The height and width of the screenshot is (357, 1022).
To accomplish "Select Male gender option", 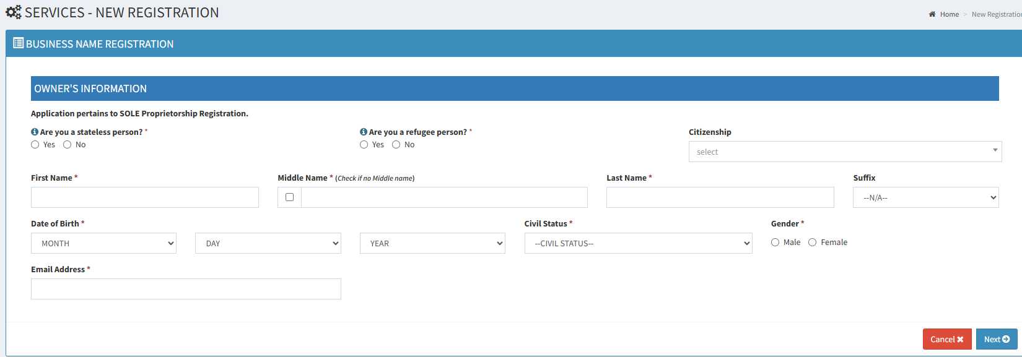I will pyautogui.click(x=775, y=243).
